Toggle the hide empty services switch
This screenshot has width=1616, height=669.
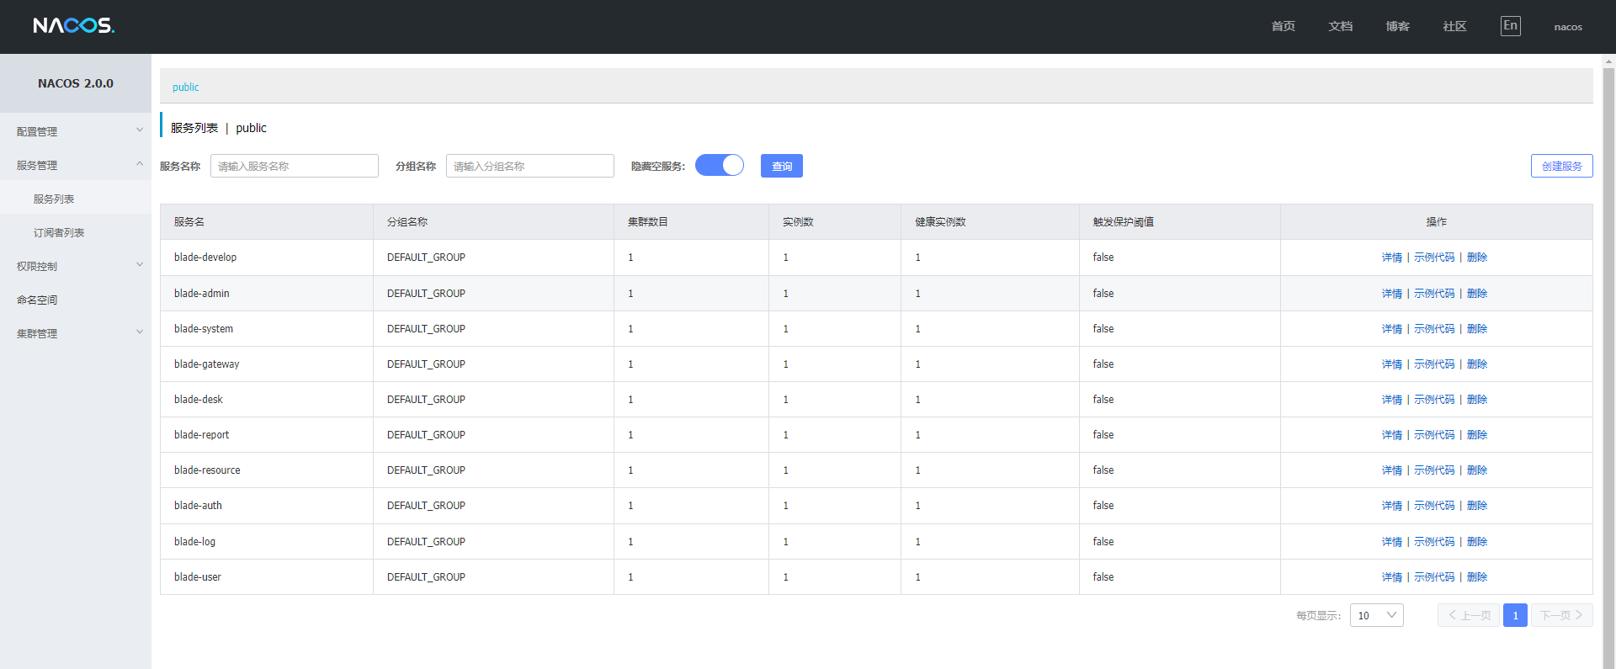[720, 165]
